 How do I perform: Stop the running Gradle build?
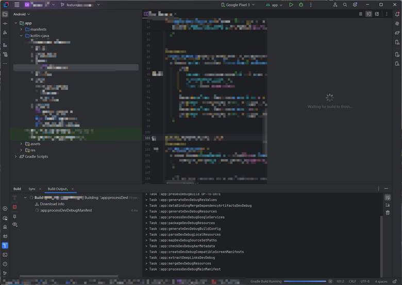14,207
